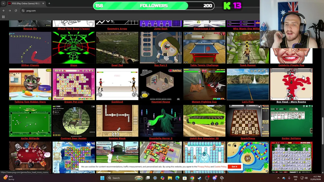Open the Gunblood game thumbnail
Viewport: 324px width, 182px height.
tap(117, 84)
